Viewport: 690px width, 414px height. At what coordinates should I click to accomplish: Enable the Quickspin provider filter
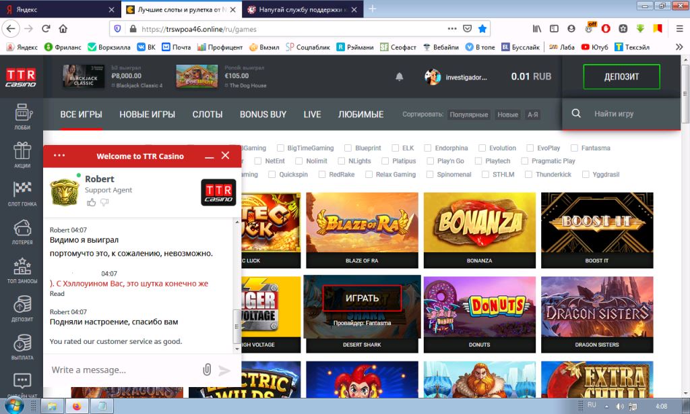272,175
